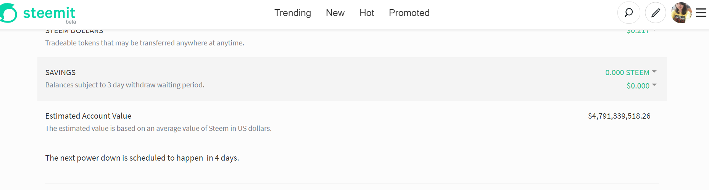Expand the savings $0.000 dropdown

coord(654,85)
